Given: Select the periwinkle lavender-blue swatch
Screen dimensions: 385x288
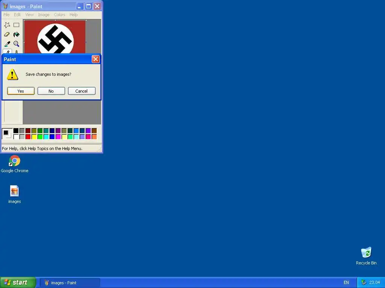Looking at the screenshot, I should coord(82,136).
